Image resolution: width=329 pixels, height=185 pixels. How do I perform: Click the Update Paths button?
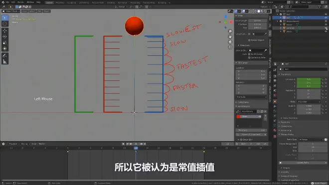point(303,163)
